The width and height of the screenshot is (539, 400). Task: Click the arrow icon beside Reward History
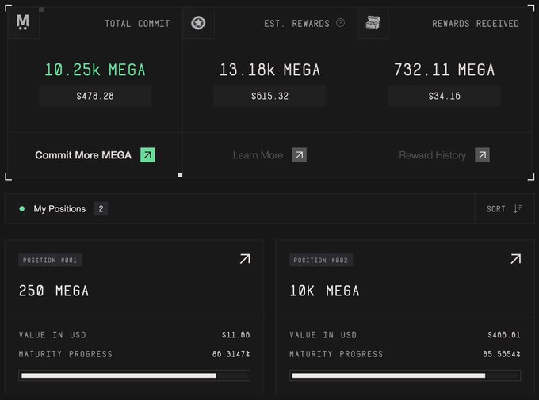482,155
